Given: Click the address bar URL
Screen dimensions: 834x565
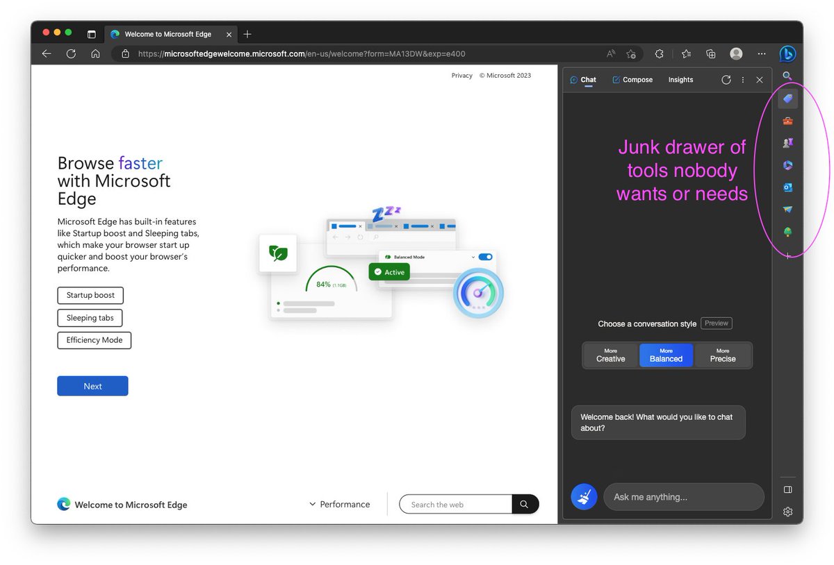Looking at the screenshot, I should [302, 53].
